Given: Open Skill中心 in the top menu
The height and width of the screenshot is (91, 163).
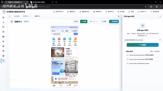Looking at the screenshot, I should pos(97,12).
